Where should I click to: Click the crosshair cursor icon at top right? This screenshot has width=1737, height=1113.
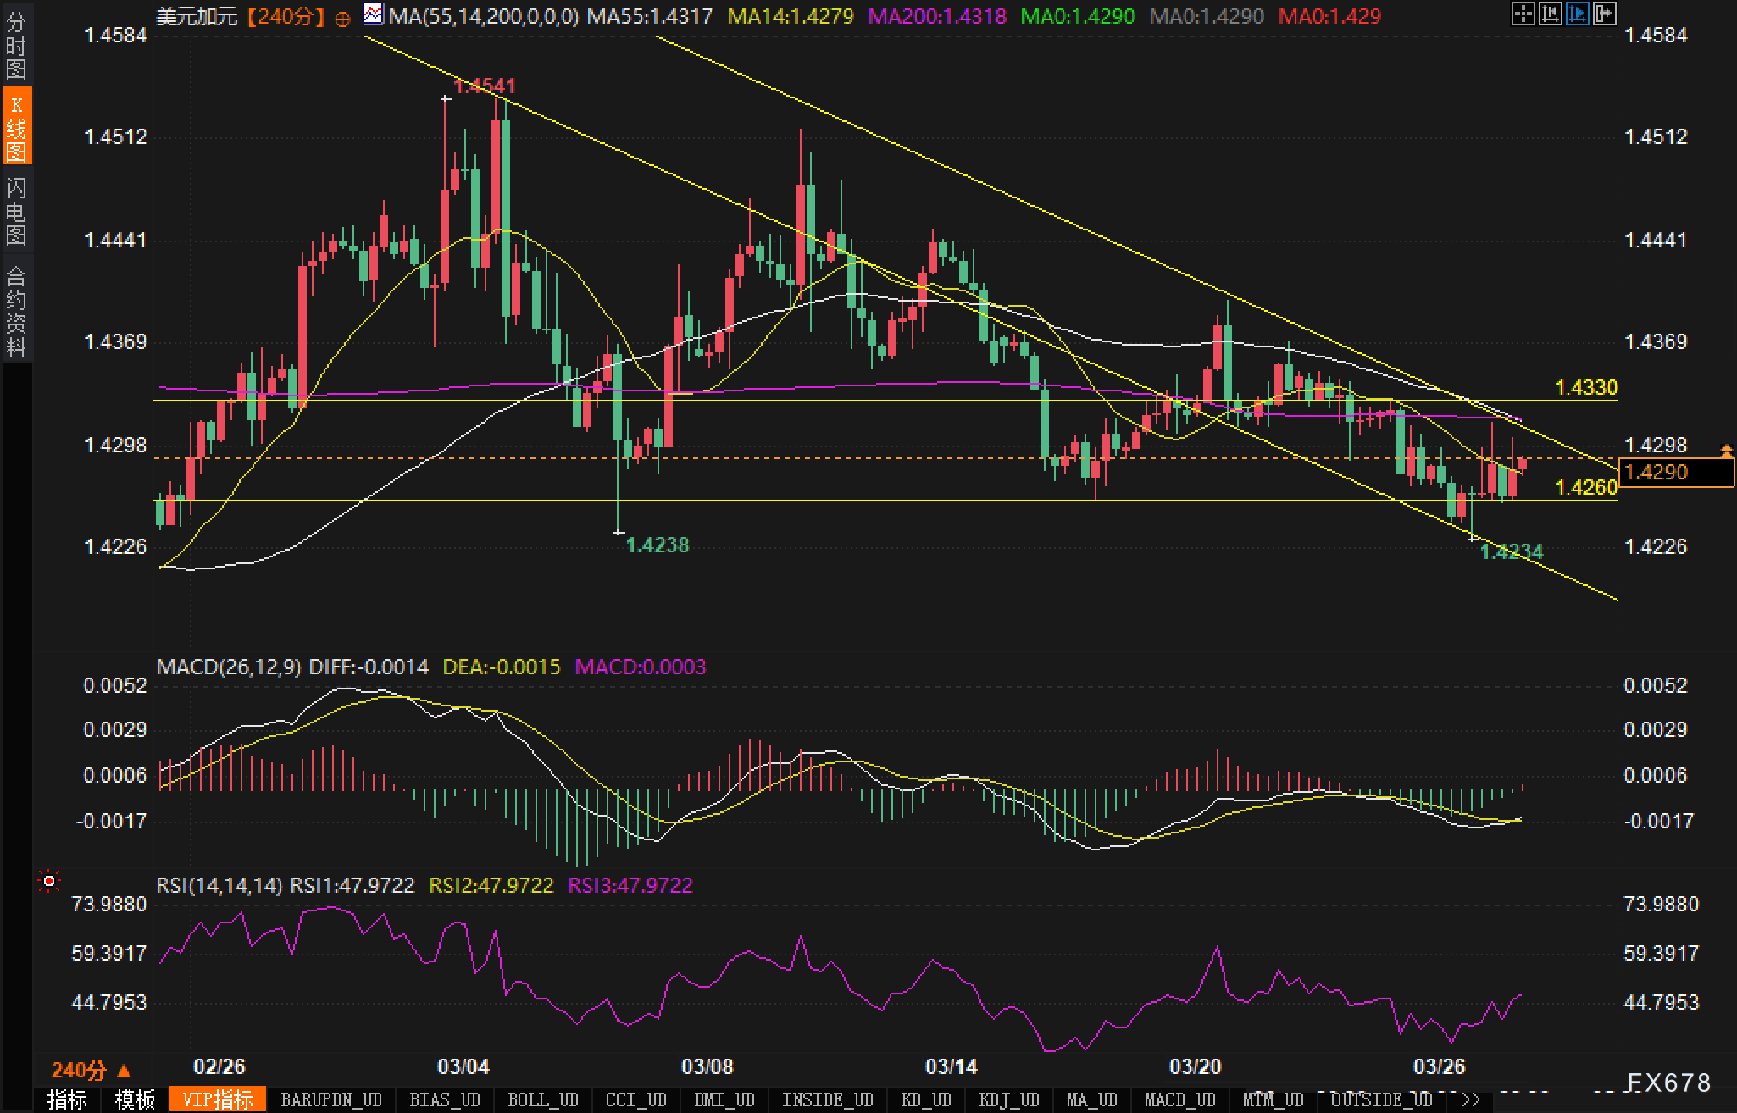coord(1523,14)
